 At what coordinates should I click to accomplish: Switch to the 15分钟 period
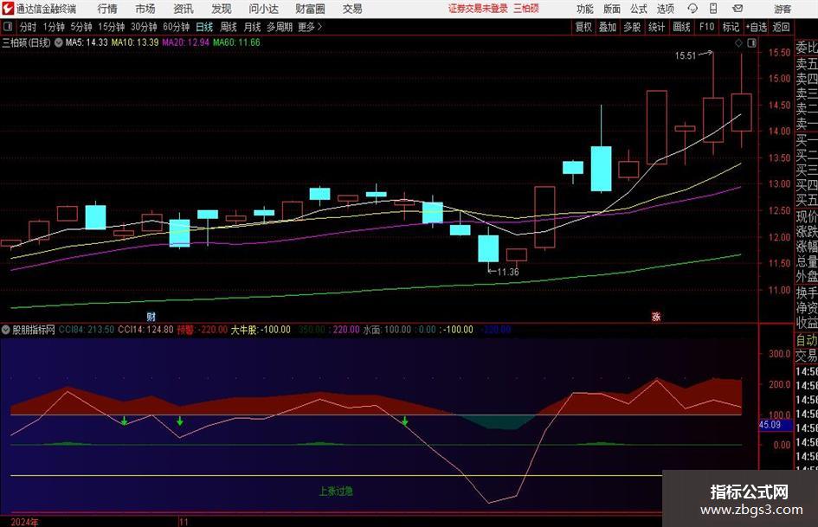(112, 27)
